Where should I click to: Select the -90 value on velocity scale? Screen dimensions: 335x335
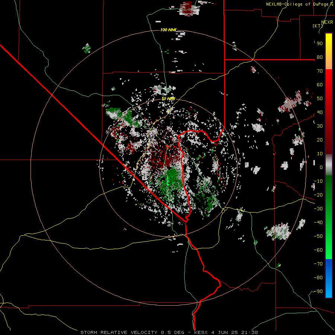[x=318, y=291]
